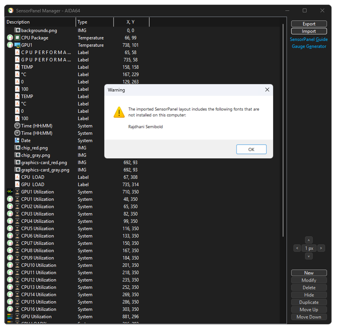Click the Hide button
The image size is (337, 329).
pyautogui.click(x=309, y=295)
